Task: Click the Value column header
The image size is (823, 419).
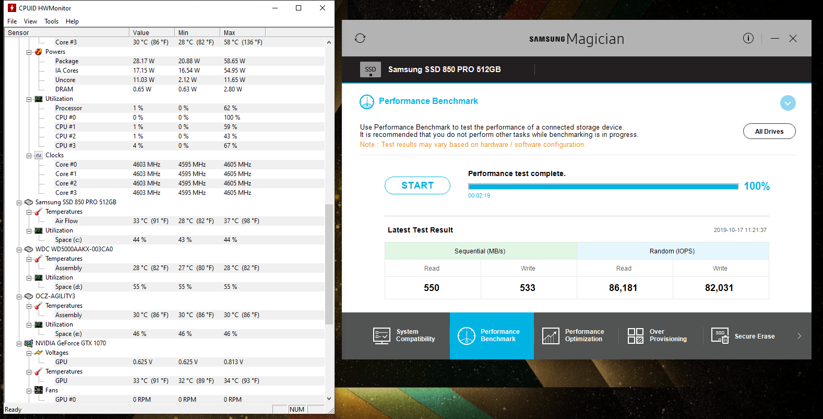Action: (152, 32)
